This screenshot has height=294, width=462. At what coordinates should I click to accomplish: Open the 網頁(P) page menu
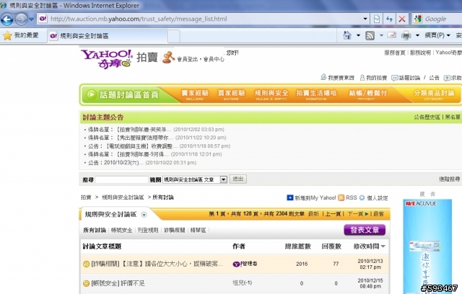(x=437, y=35)
